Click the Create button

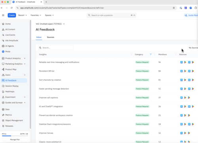pos(12,15)
